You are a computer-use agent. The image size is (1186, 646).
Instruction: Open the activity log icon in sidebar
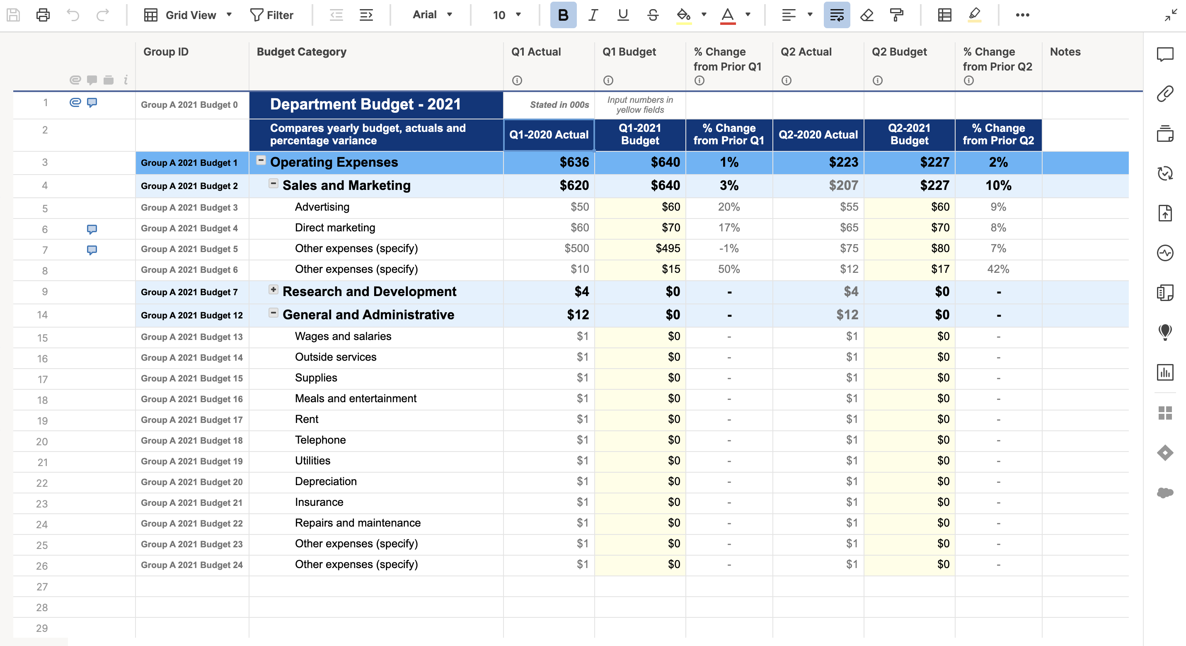pyautogui.click(x=1165, y=253)
